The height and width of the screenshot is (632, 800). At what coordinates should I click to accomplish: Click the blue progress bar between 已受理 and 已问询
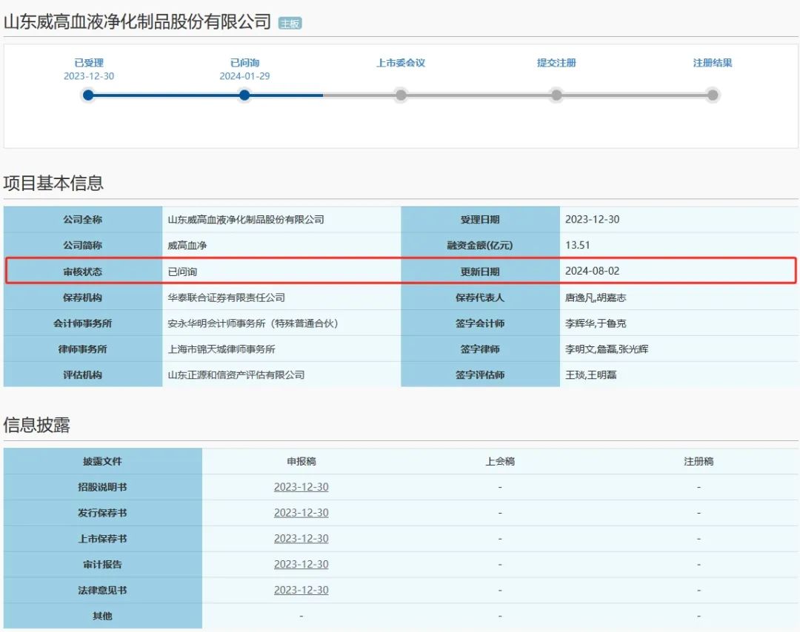(x=167, y=95)
